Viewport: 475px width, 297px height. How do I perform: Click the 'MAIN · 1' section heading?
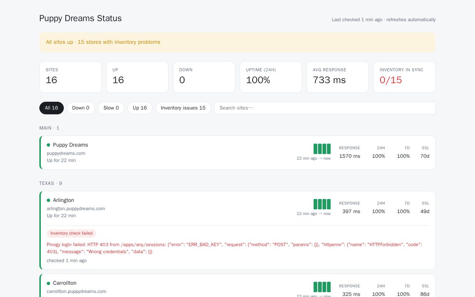[49, 128]
